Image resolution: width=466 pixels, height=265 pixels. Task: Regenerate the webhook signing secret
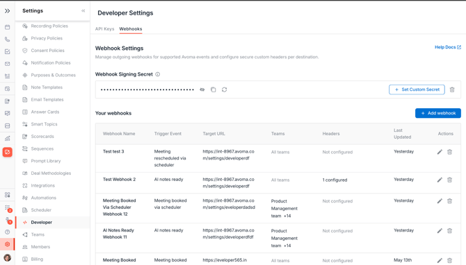[x=225, y=89]
